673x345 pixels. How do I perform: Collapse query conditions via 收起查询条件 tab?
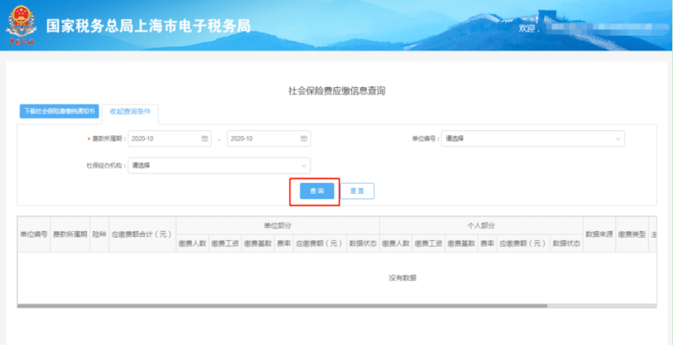pos(130,111)
